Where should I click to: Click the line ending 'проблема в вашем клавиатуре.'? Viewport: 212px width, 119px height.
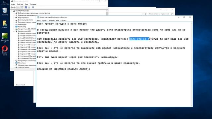coord(88,63)
